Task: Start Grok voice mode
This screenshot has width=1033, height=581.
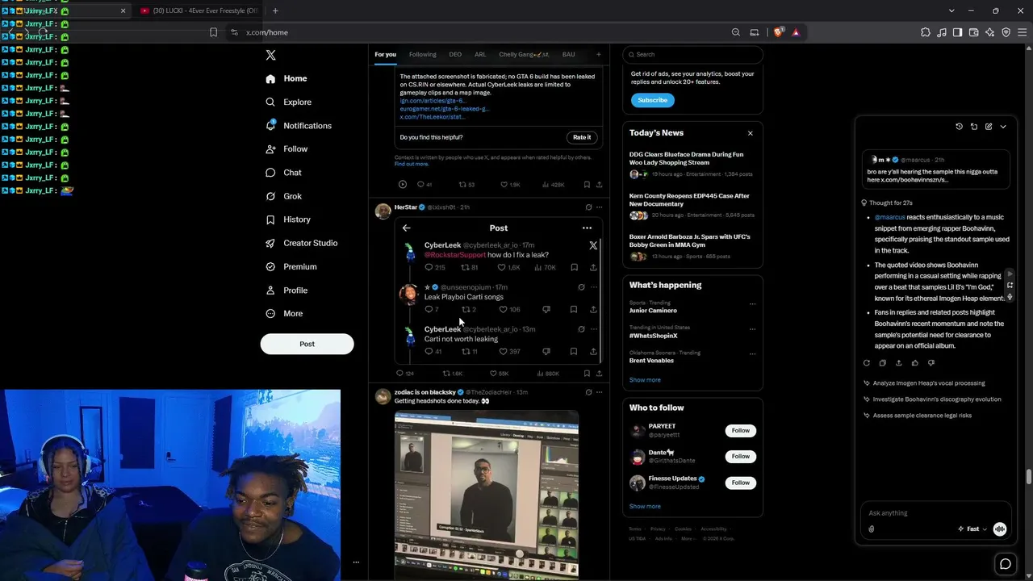Action: (x=1000, y=529)
